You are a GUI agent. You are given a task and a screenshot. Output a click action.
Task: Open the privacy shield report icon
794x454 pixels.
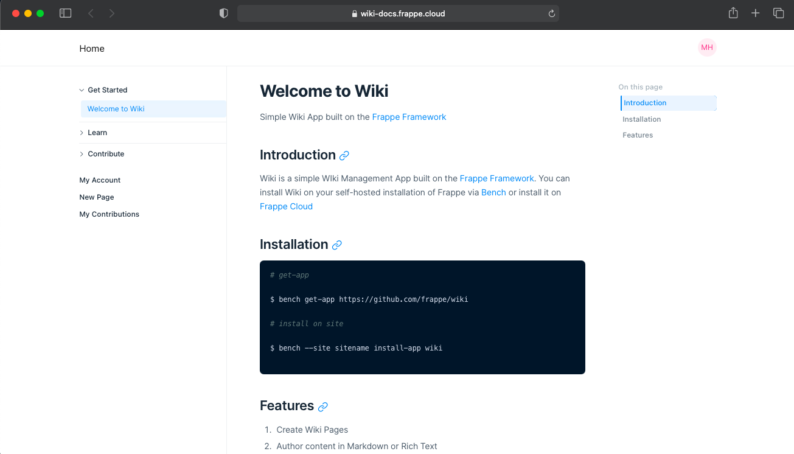[x=223, y=13]
